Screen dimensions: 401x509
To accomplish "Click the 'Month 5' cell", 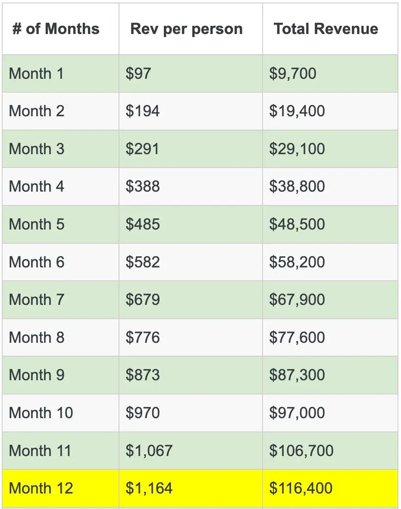I will click(x=60, y=224).
